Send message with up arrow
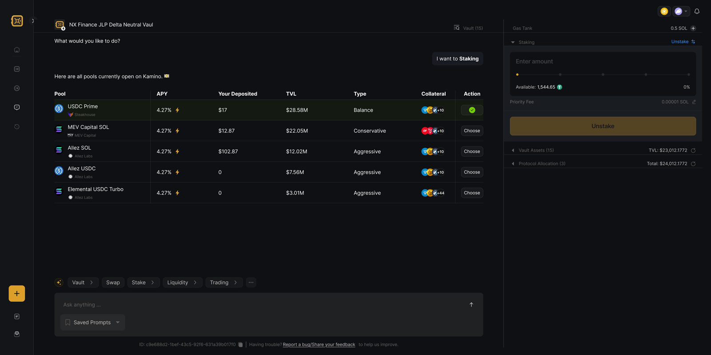The image size is (711, 355). point(471,305)
